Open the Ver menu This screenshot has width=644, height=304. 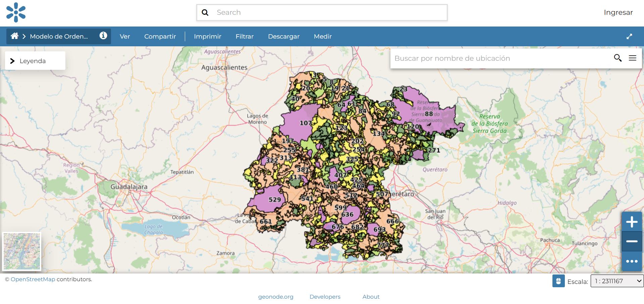click(x=125, y=36)
